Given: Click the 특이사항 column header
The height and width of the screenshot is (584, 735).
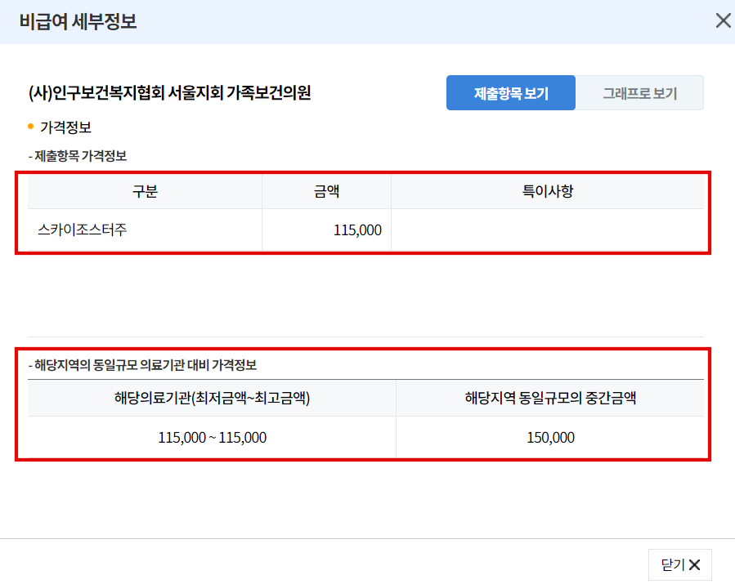Looking at the screenshot, I should click(548, 190).
